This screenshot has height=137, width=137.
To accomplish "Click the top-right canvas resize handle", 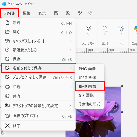I will coord(122,86).
